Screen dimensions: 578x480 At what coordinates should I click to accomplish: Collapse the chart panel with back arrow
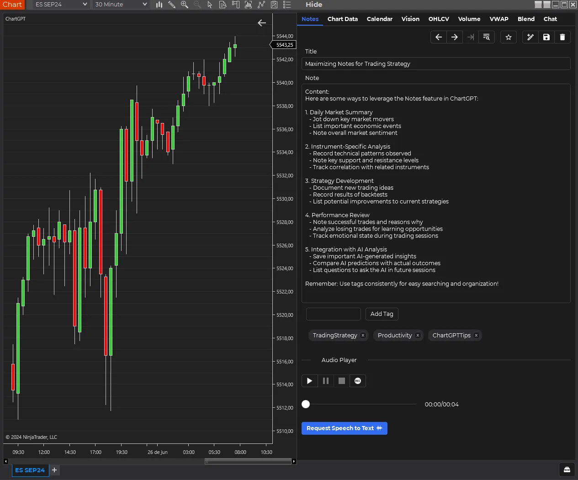(262, 23)
